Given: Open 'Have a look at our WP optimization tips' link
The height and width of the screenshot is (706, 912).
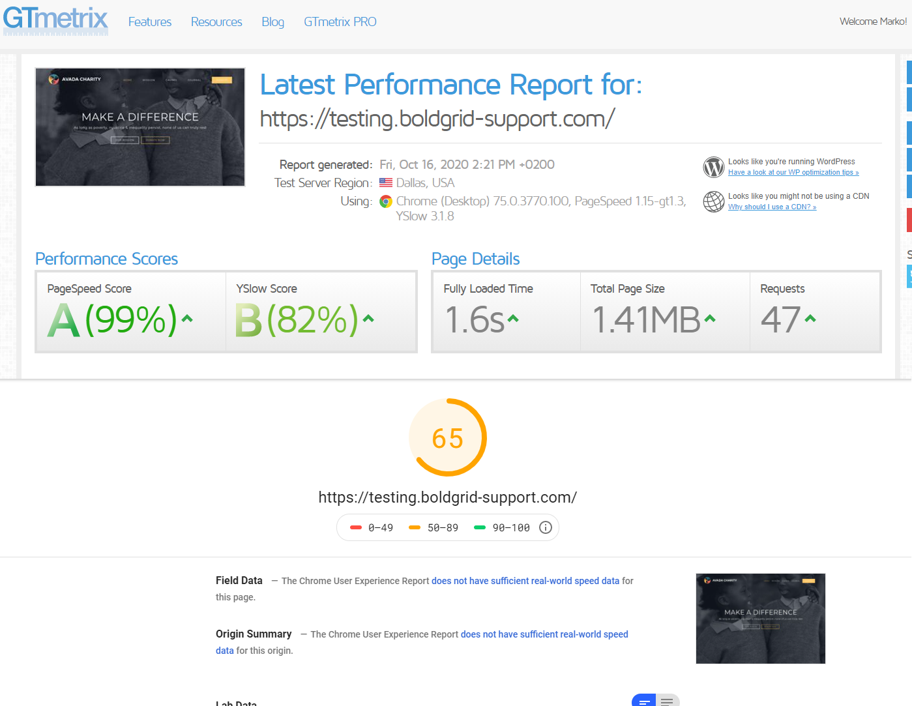Looking at the screenshot, I should [x=793, y=173].
